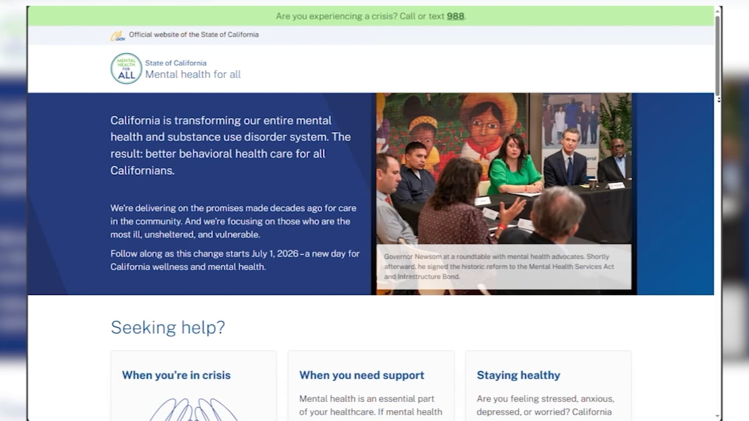
Task: Open the CA.gov logo icon
Action: point(118,36)
